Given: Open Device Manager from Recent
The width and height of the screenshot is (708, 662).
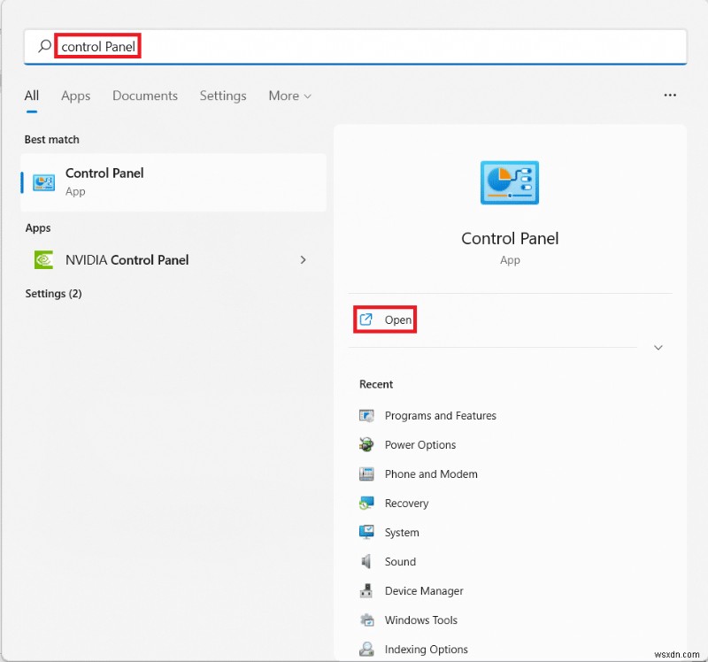Looking at the screenshot, I should 426,590.
